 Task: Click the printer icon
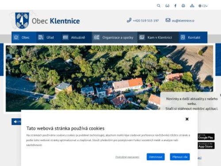pos(183,6)
